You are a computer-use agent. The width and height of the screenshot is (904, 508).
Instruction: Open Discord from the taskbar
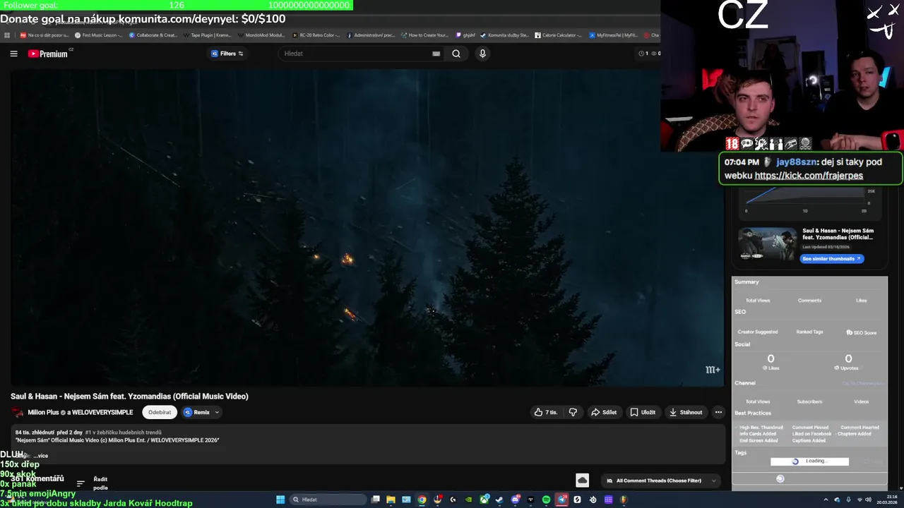515,500
